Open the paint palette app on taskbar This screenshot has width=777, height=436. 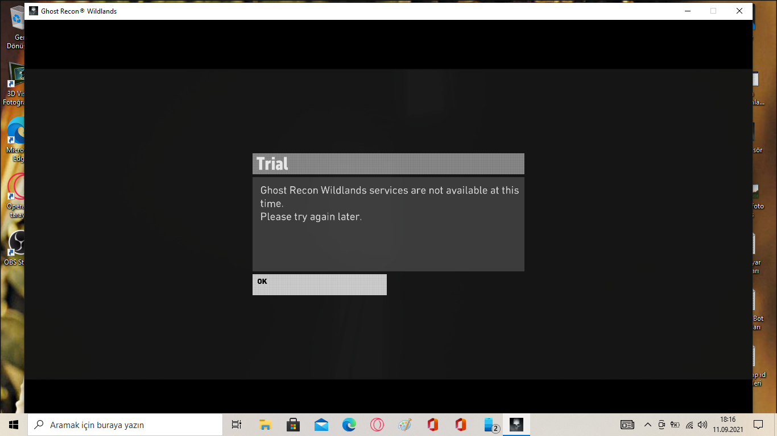[404, 425]
